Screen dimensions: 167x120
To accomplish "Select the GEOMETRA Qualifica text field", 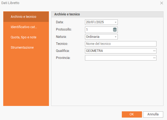I will tap(118, 51).
